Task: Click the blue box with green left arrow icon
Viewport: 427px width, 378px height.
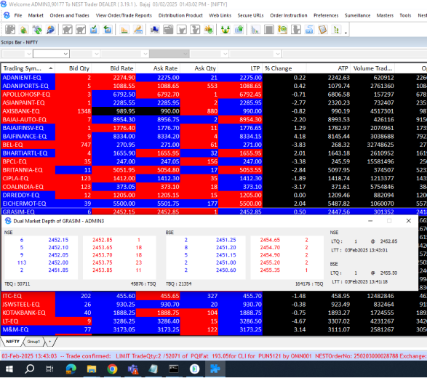Action: (108, 29)
